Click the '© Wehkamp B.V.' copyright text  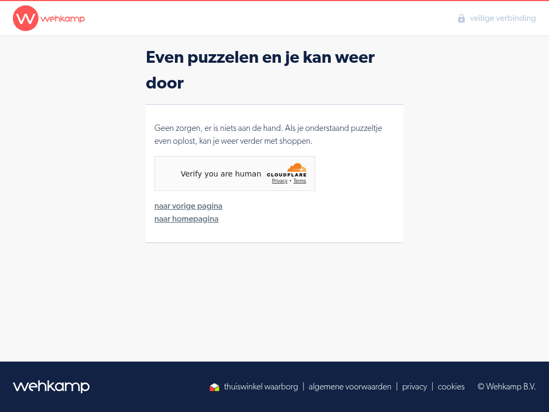click(x=506, y=386)
